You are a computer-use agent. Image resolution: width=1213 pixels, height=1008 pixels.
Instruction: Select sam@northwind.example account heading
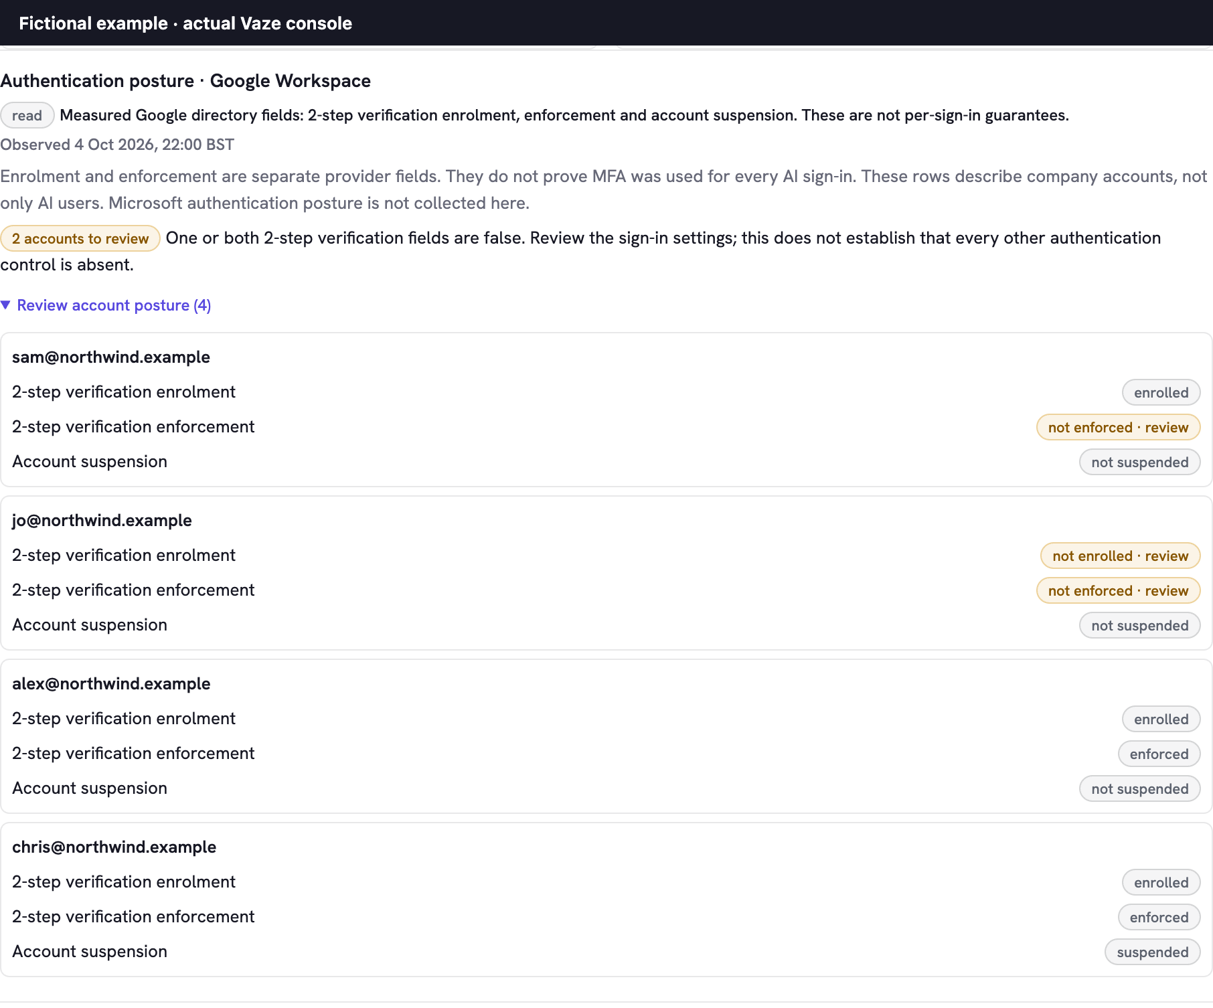(111, 357)
